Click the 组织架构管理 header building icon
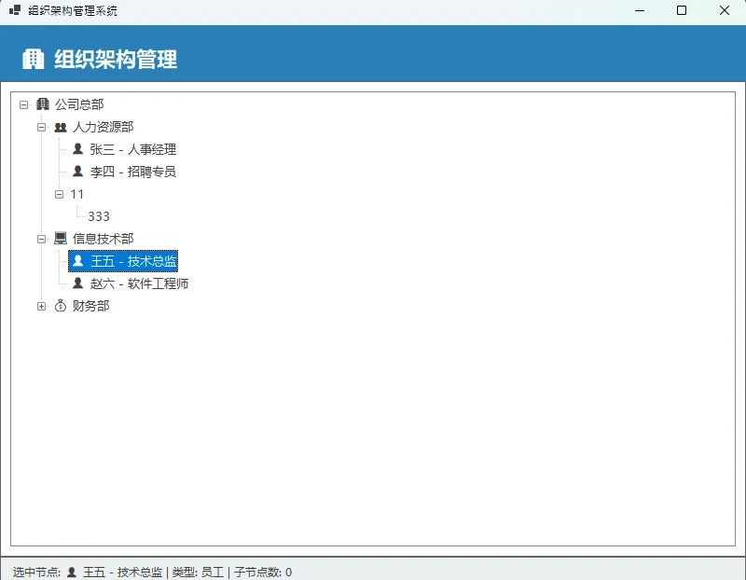The width and height of the screenshot is (746, 580). point(34,59)
